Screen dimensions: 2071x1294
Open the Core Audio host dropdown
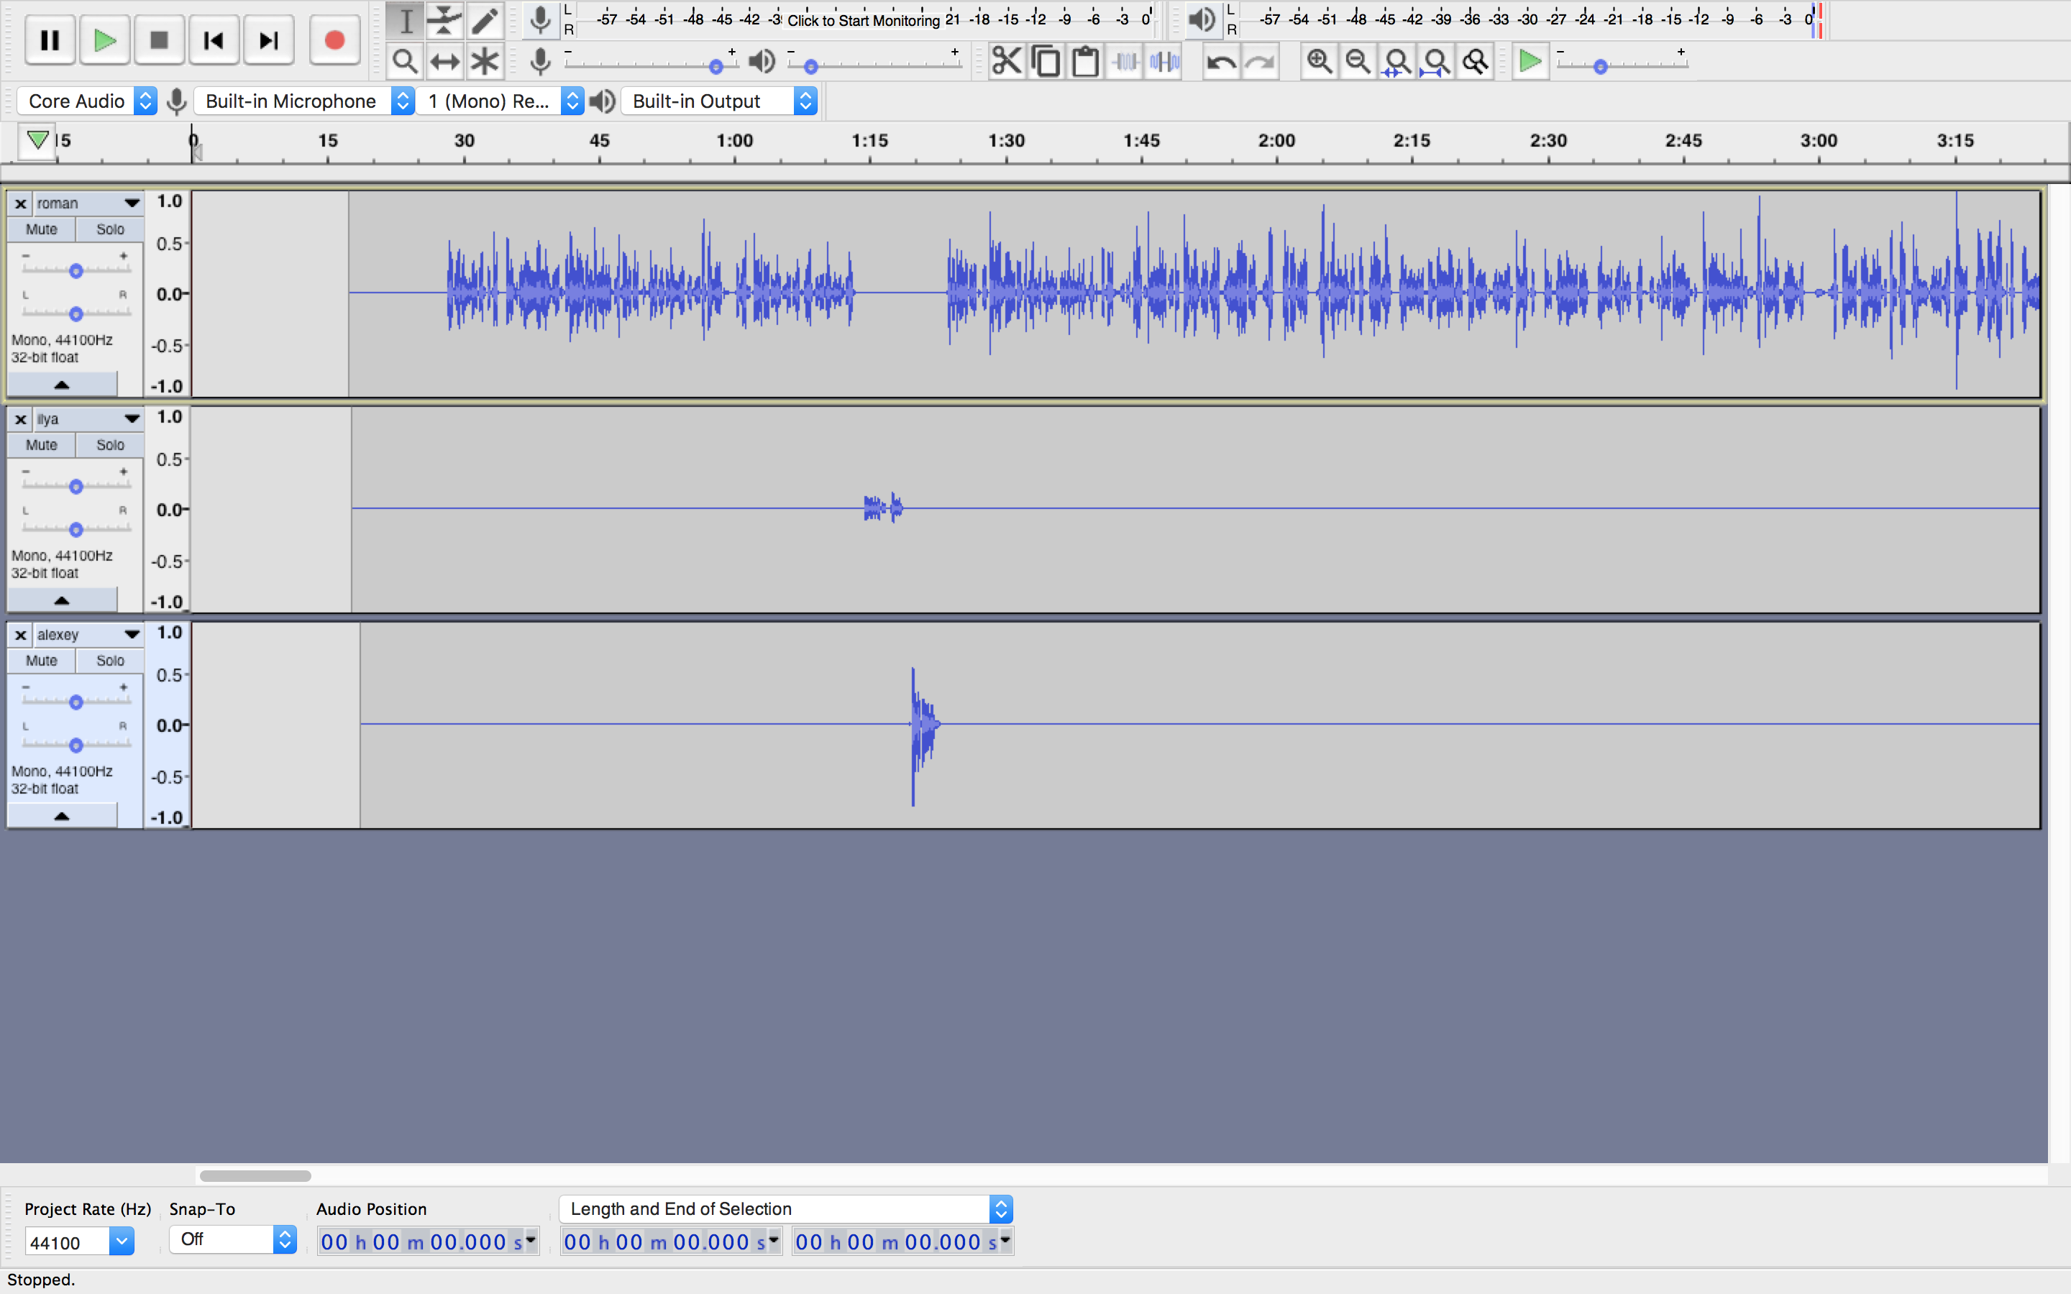coord(86,101)
